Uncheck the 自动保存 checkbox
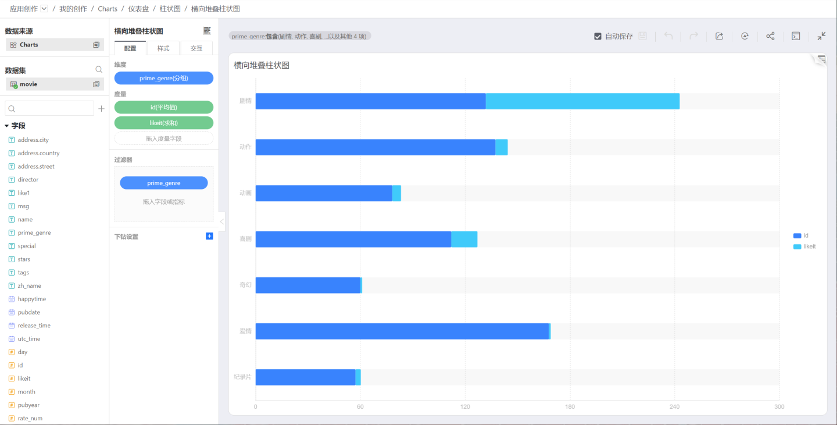837x425 pixels. [x=598, y=36]
